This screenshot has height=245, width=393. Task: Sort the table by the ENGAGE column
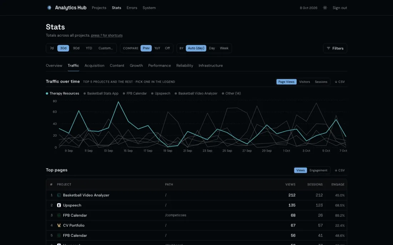coord(338,184)
